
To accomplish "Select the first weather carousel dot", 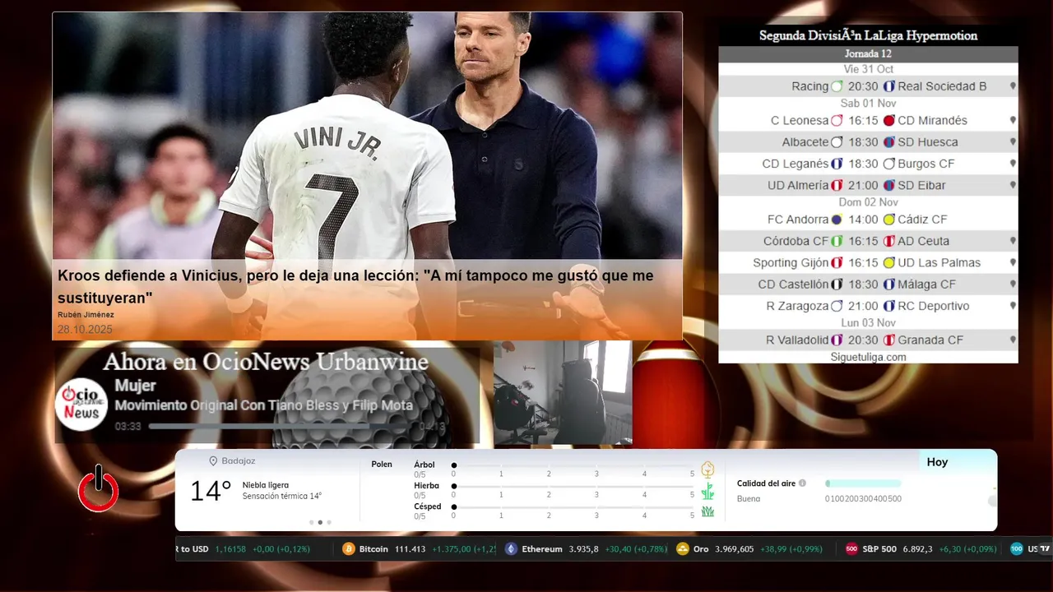I will pyautogui.click(x=311, y=522).
